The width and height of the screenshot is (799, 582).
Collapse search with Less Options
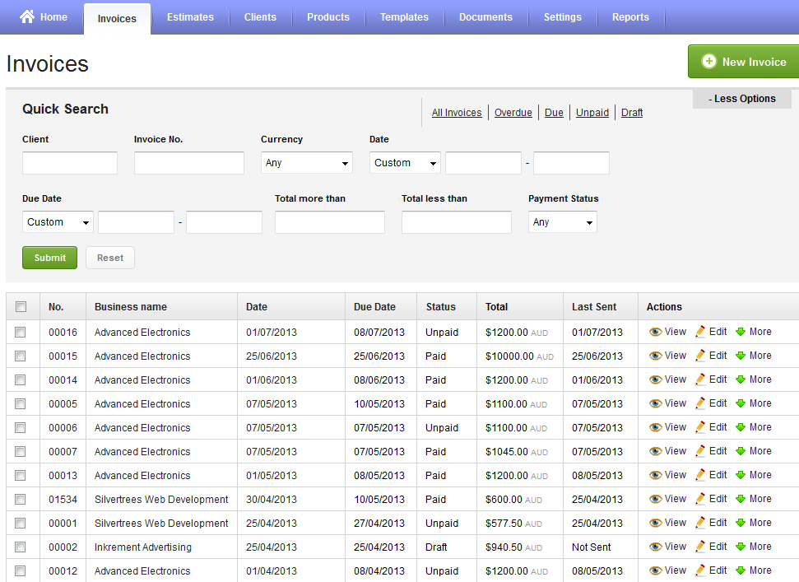(741, 99)
